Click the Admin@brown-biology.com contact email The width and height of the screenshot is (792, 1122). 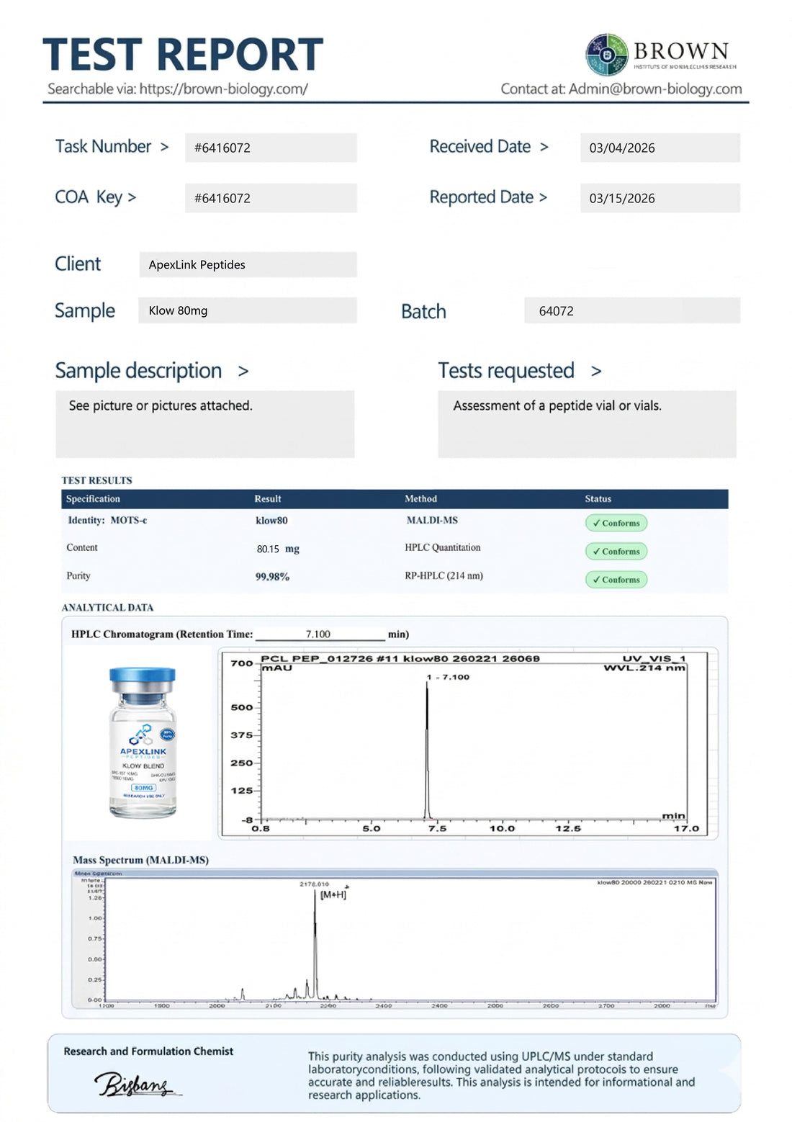click(655, 89)
